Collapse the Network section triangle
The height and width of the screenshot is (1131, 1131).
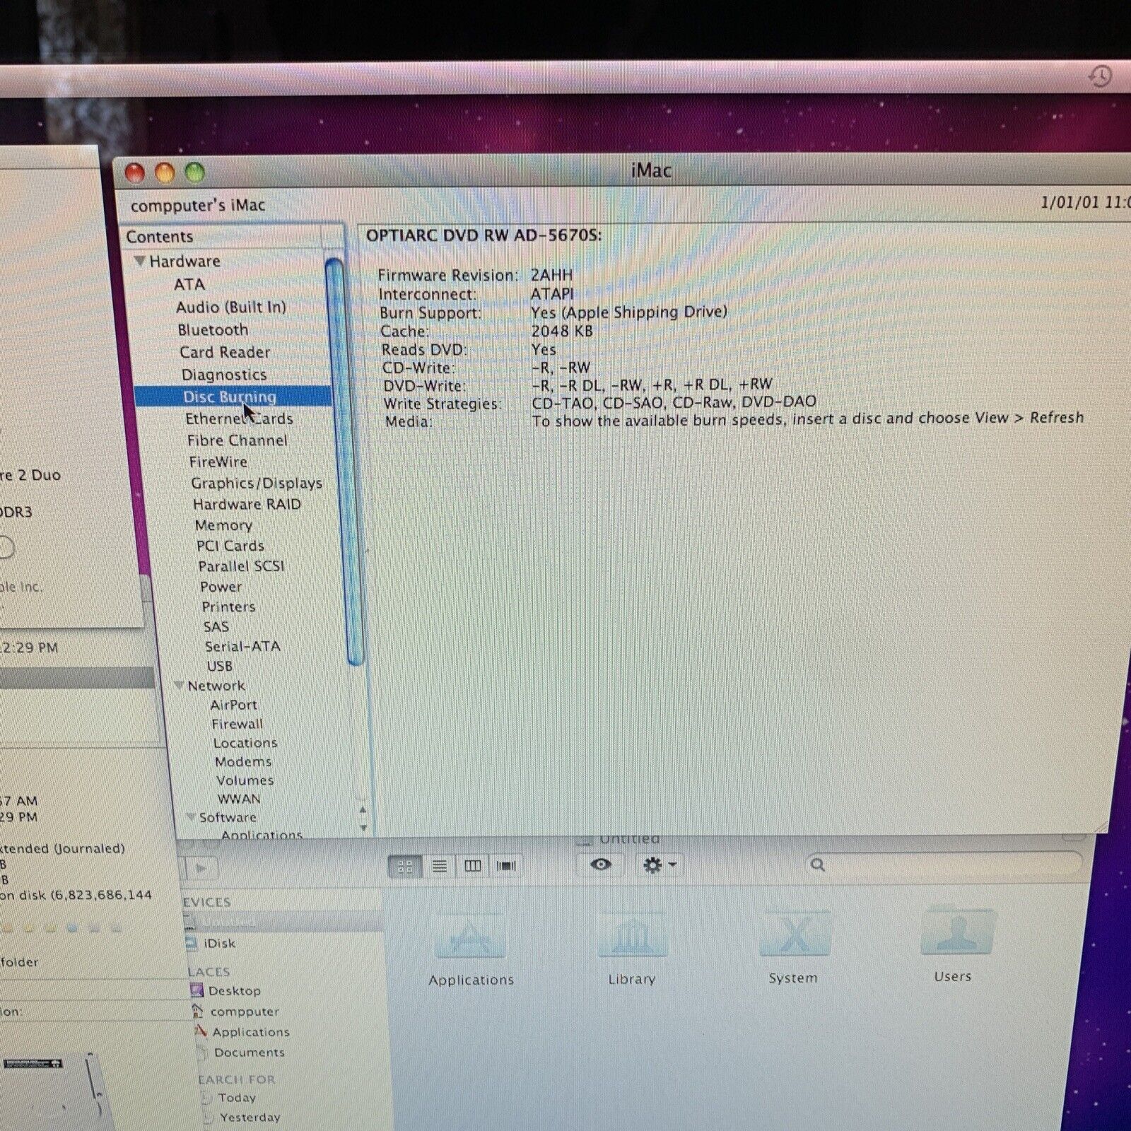click(180, 686)
